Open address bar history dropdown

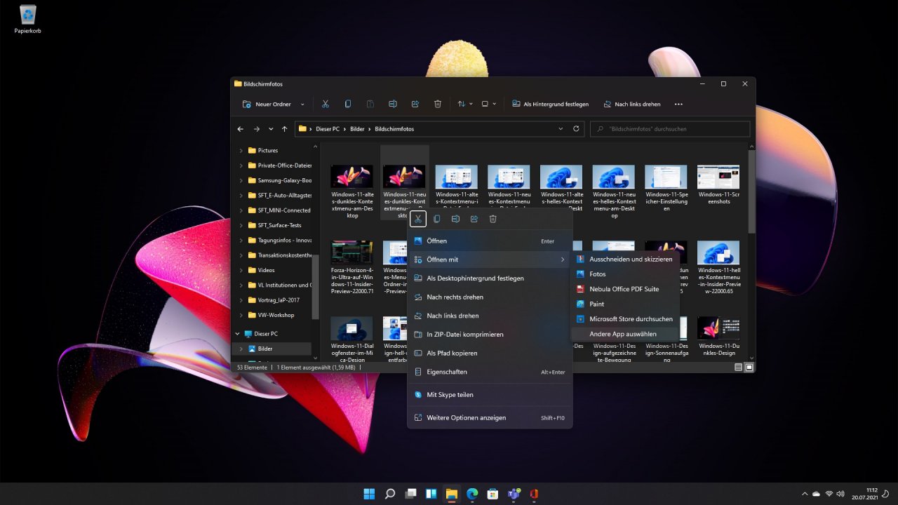click(x=561, y=129)
